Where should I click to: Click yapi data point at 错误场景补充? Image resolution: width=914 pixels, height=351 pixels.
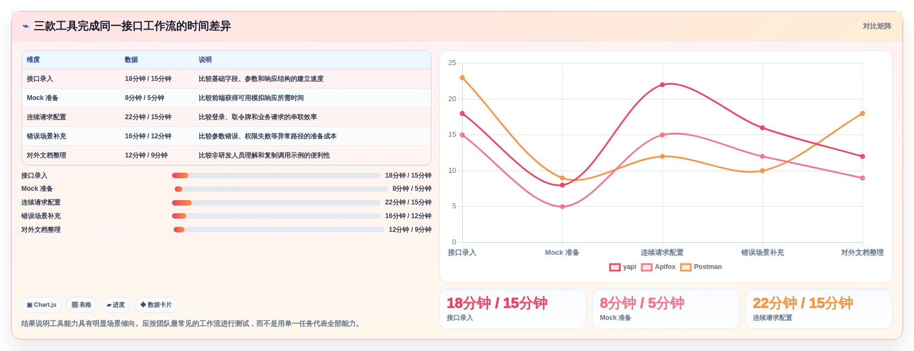762,128
